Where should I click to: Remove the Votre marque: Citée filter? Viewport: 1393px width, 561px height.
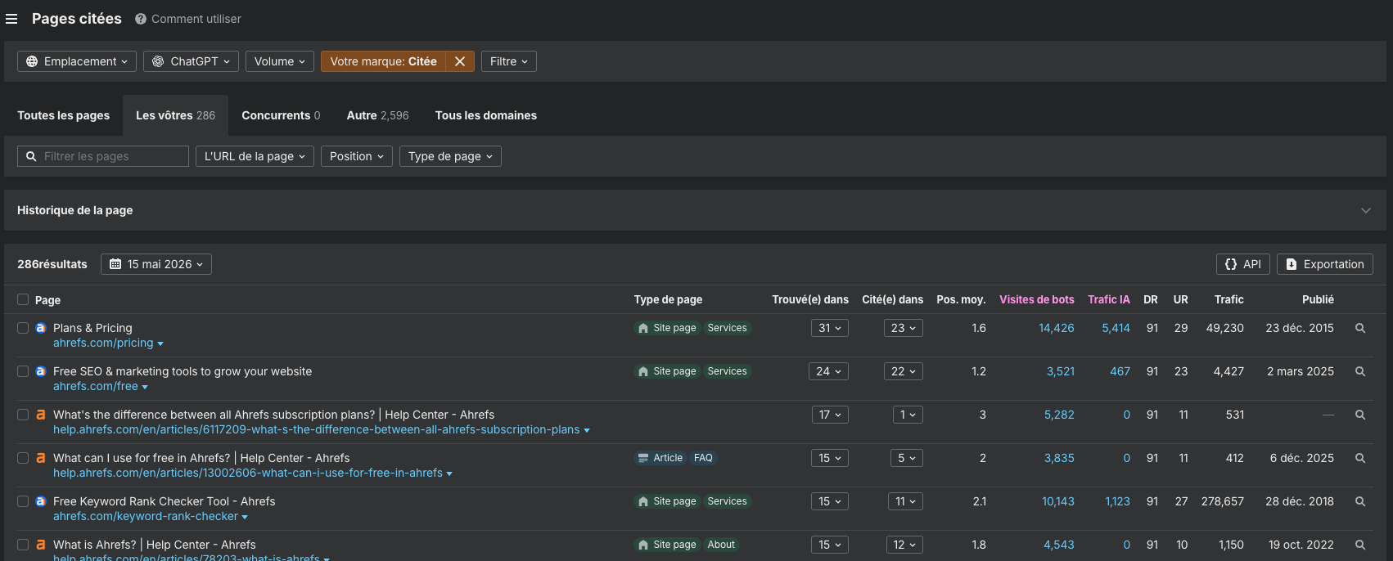tap(460, 61)
